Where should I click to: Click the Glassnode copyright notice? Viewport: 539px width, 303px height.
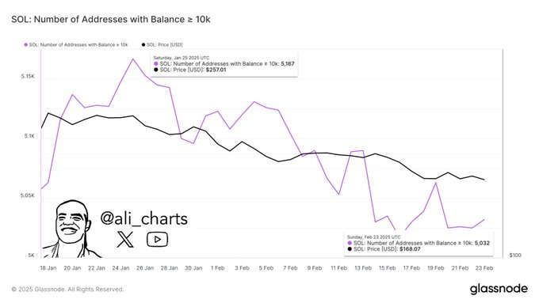67,290
